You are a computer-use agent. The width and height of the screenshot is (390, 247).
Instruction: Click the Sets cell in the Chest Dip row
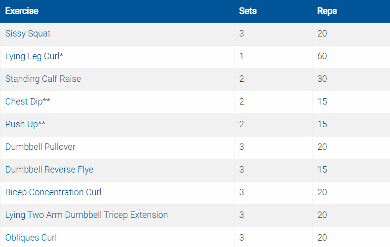pyautogui.click(x=241, y=102)
